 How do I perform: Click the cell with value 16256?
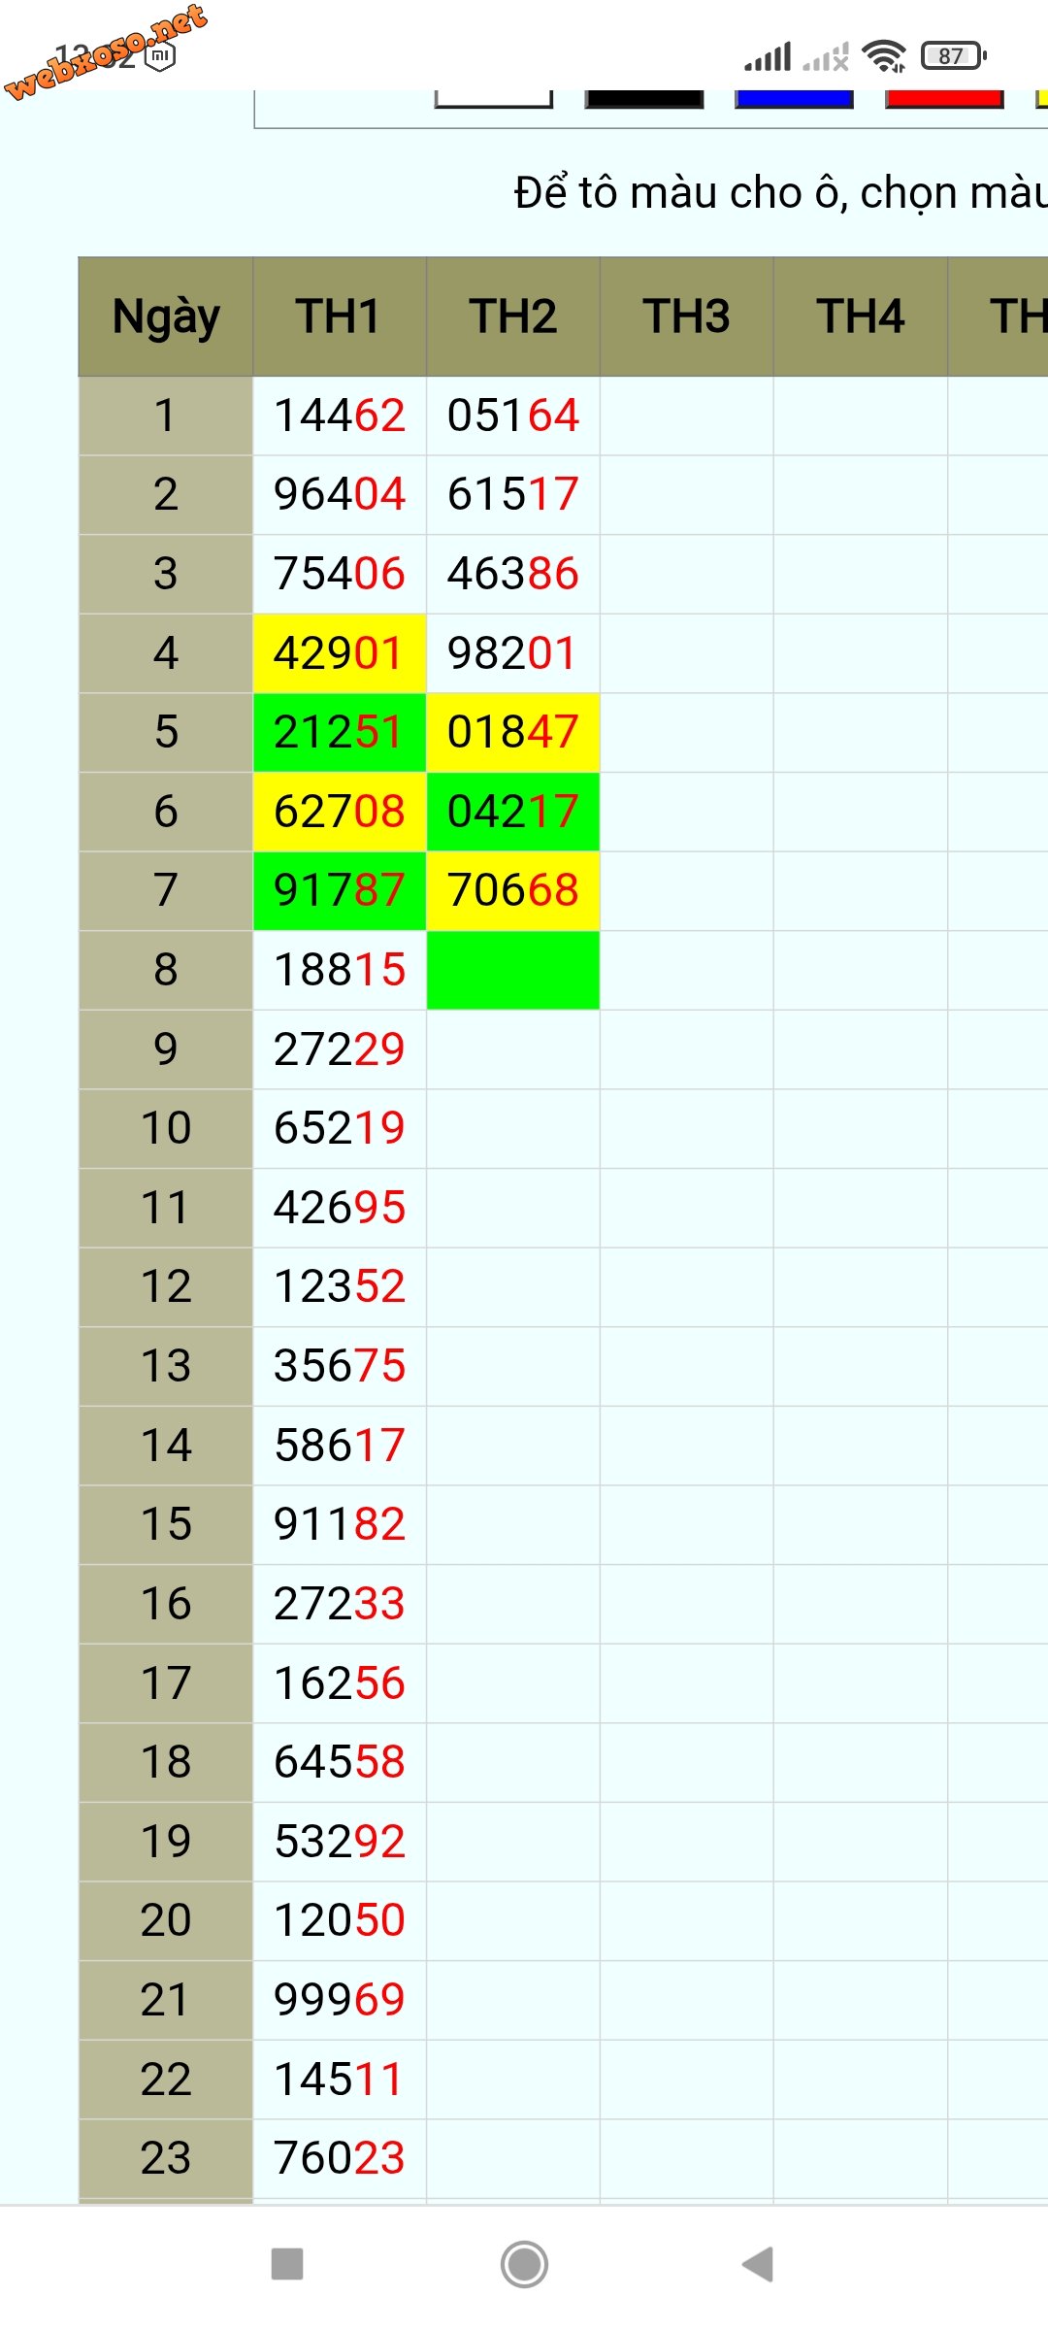[340, 1683]
